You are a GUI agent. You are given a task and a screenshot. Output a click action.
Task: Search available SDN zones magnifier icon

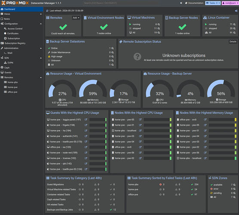234,185
